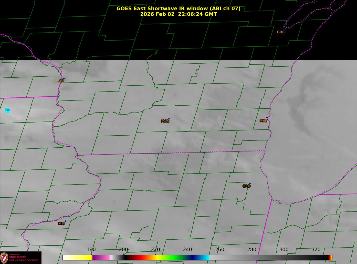Image resolution: width=357 pixels, height=264 pixels.
Task: Click the blue station dot at ORD
Action: 250,184
